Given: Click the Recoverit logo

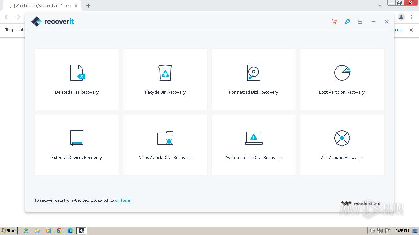Looking at the screenshot, I should click(53, 22).
